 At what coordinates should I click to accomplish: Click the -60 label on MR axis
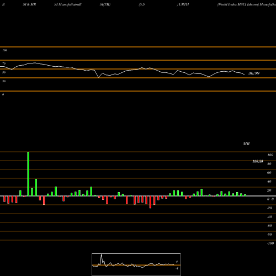tap(269, 226)
